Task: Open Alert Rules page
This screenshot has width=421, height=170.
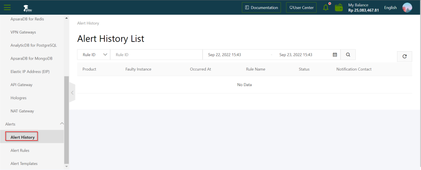Action: [20, 150]
